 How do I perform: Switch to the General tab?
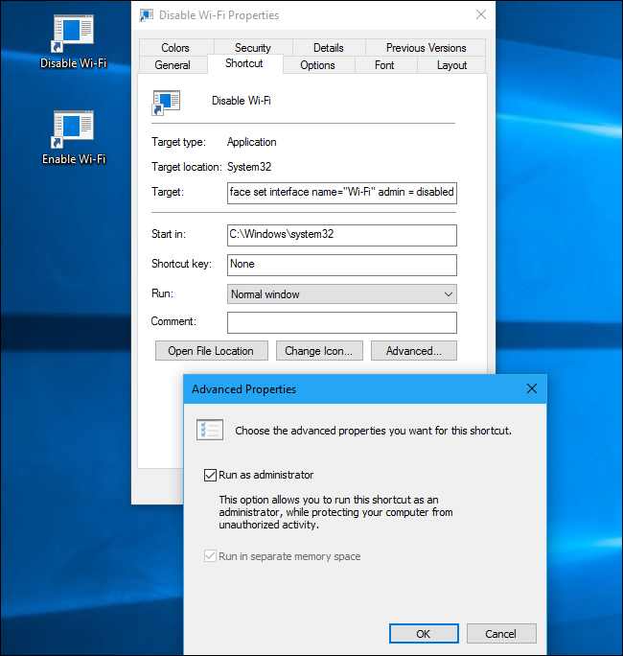pyautogui.click(x=173, y=65)
